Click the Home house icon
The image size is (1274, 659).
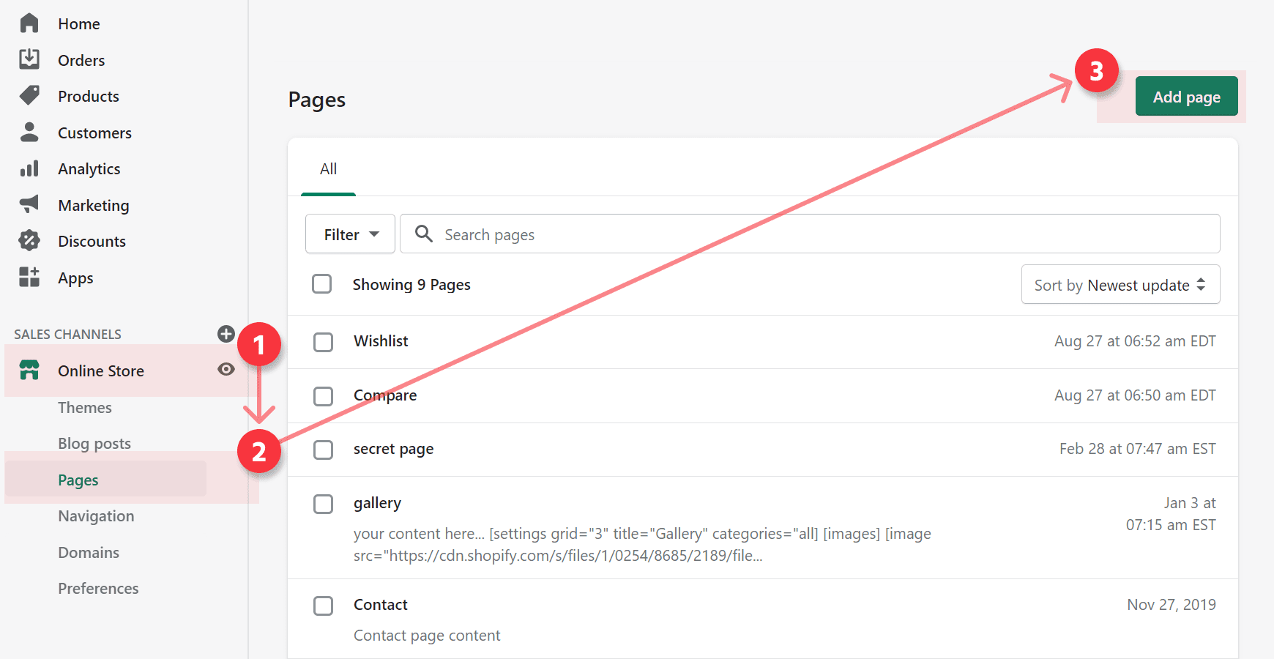point(29,23)
